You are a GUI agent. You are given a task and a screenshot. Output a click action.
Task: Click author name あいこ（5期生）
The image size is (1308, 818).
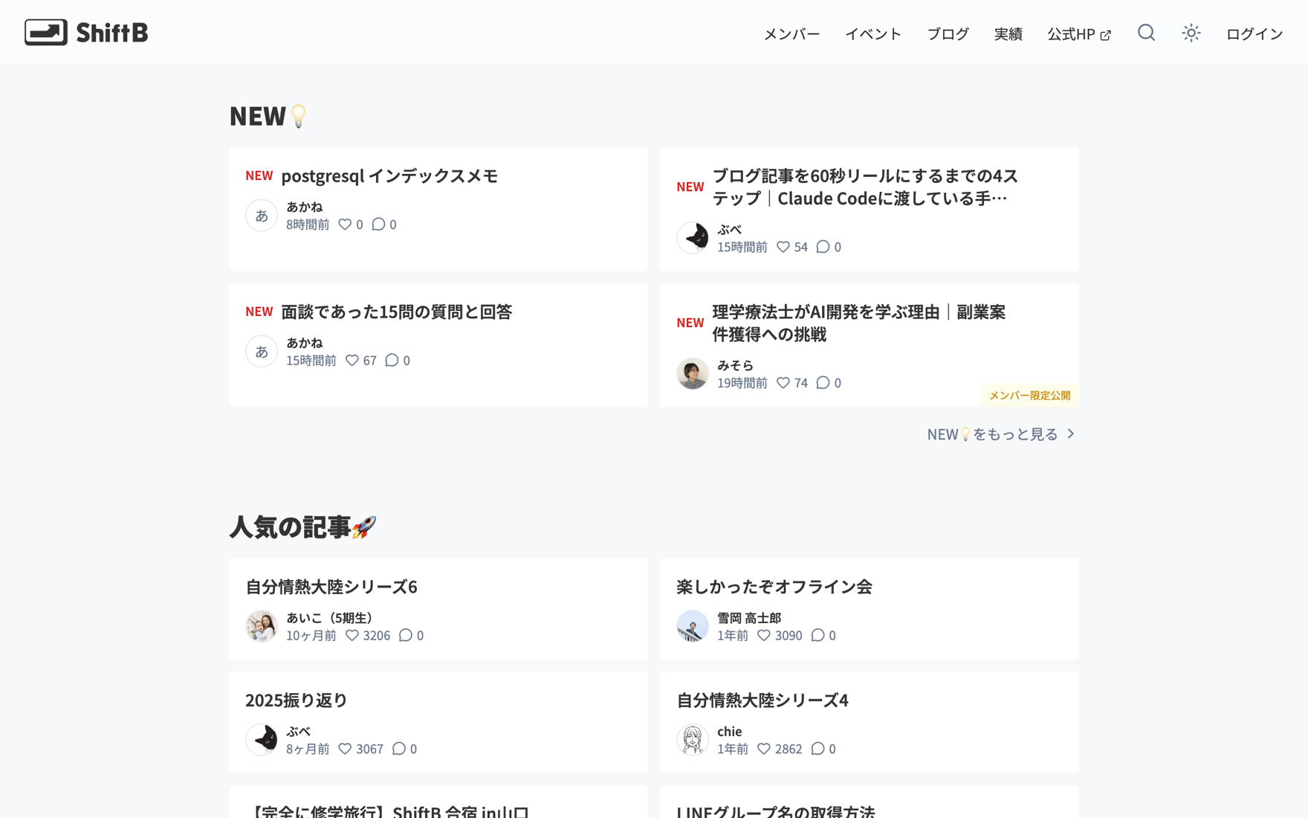pos(329,618)
